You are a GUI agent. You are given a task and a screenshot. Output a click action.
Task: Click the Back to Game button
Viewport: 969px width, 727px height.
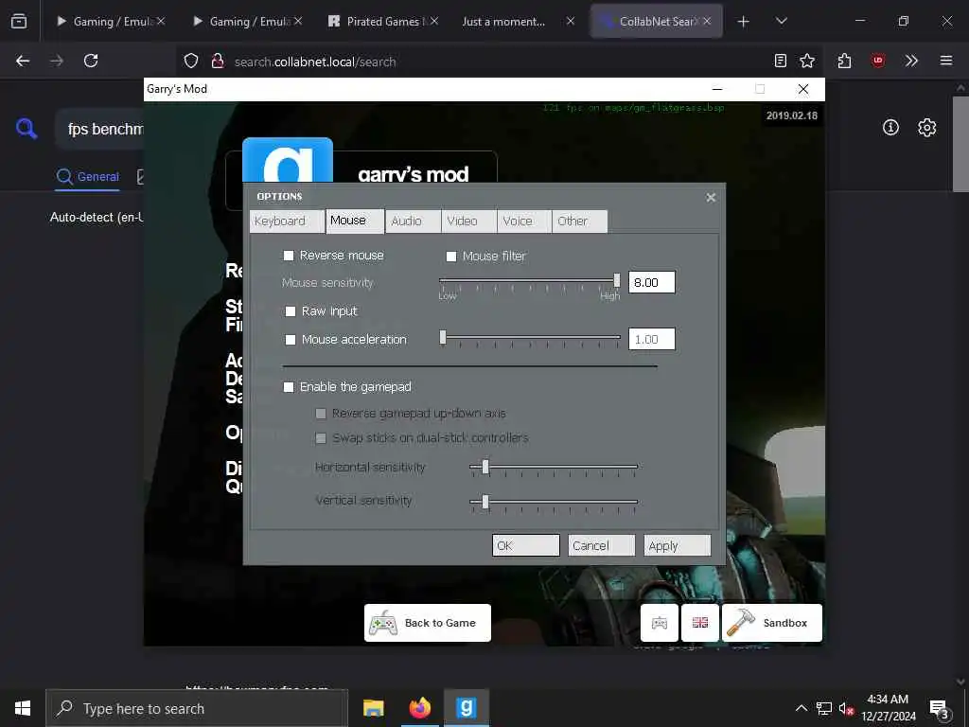point(428,623)
